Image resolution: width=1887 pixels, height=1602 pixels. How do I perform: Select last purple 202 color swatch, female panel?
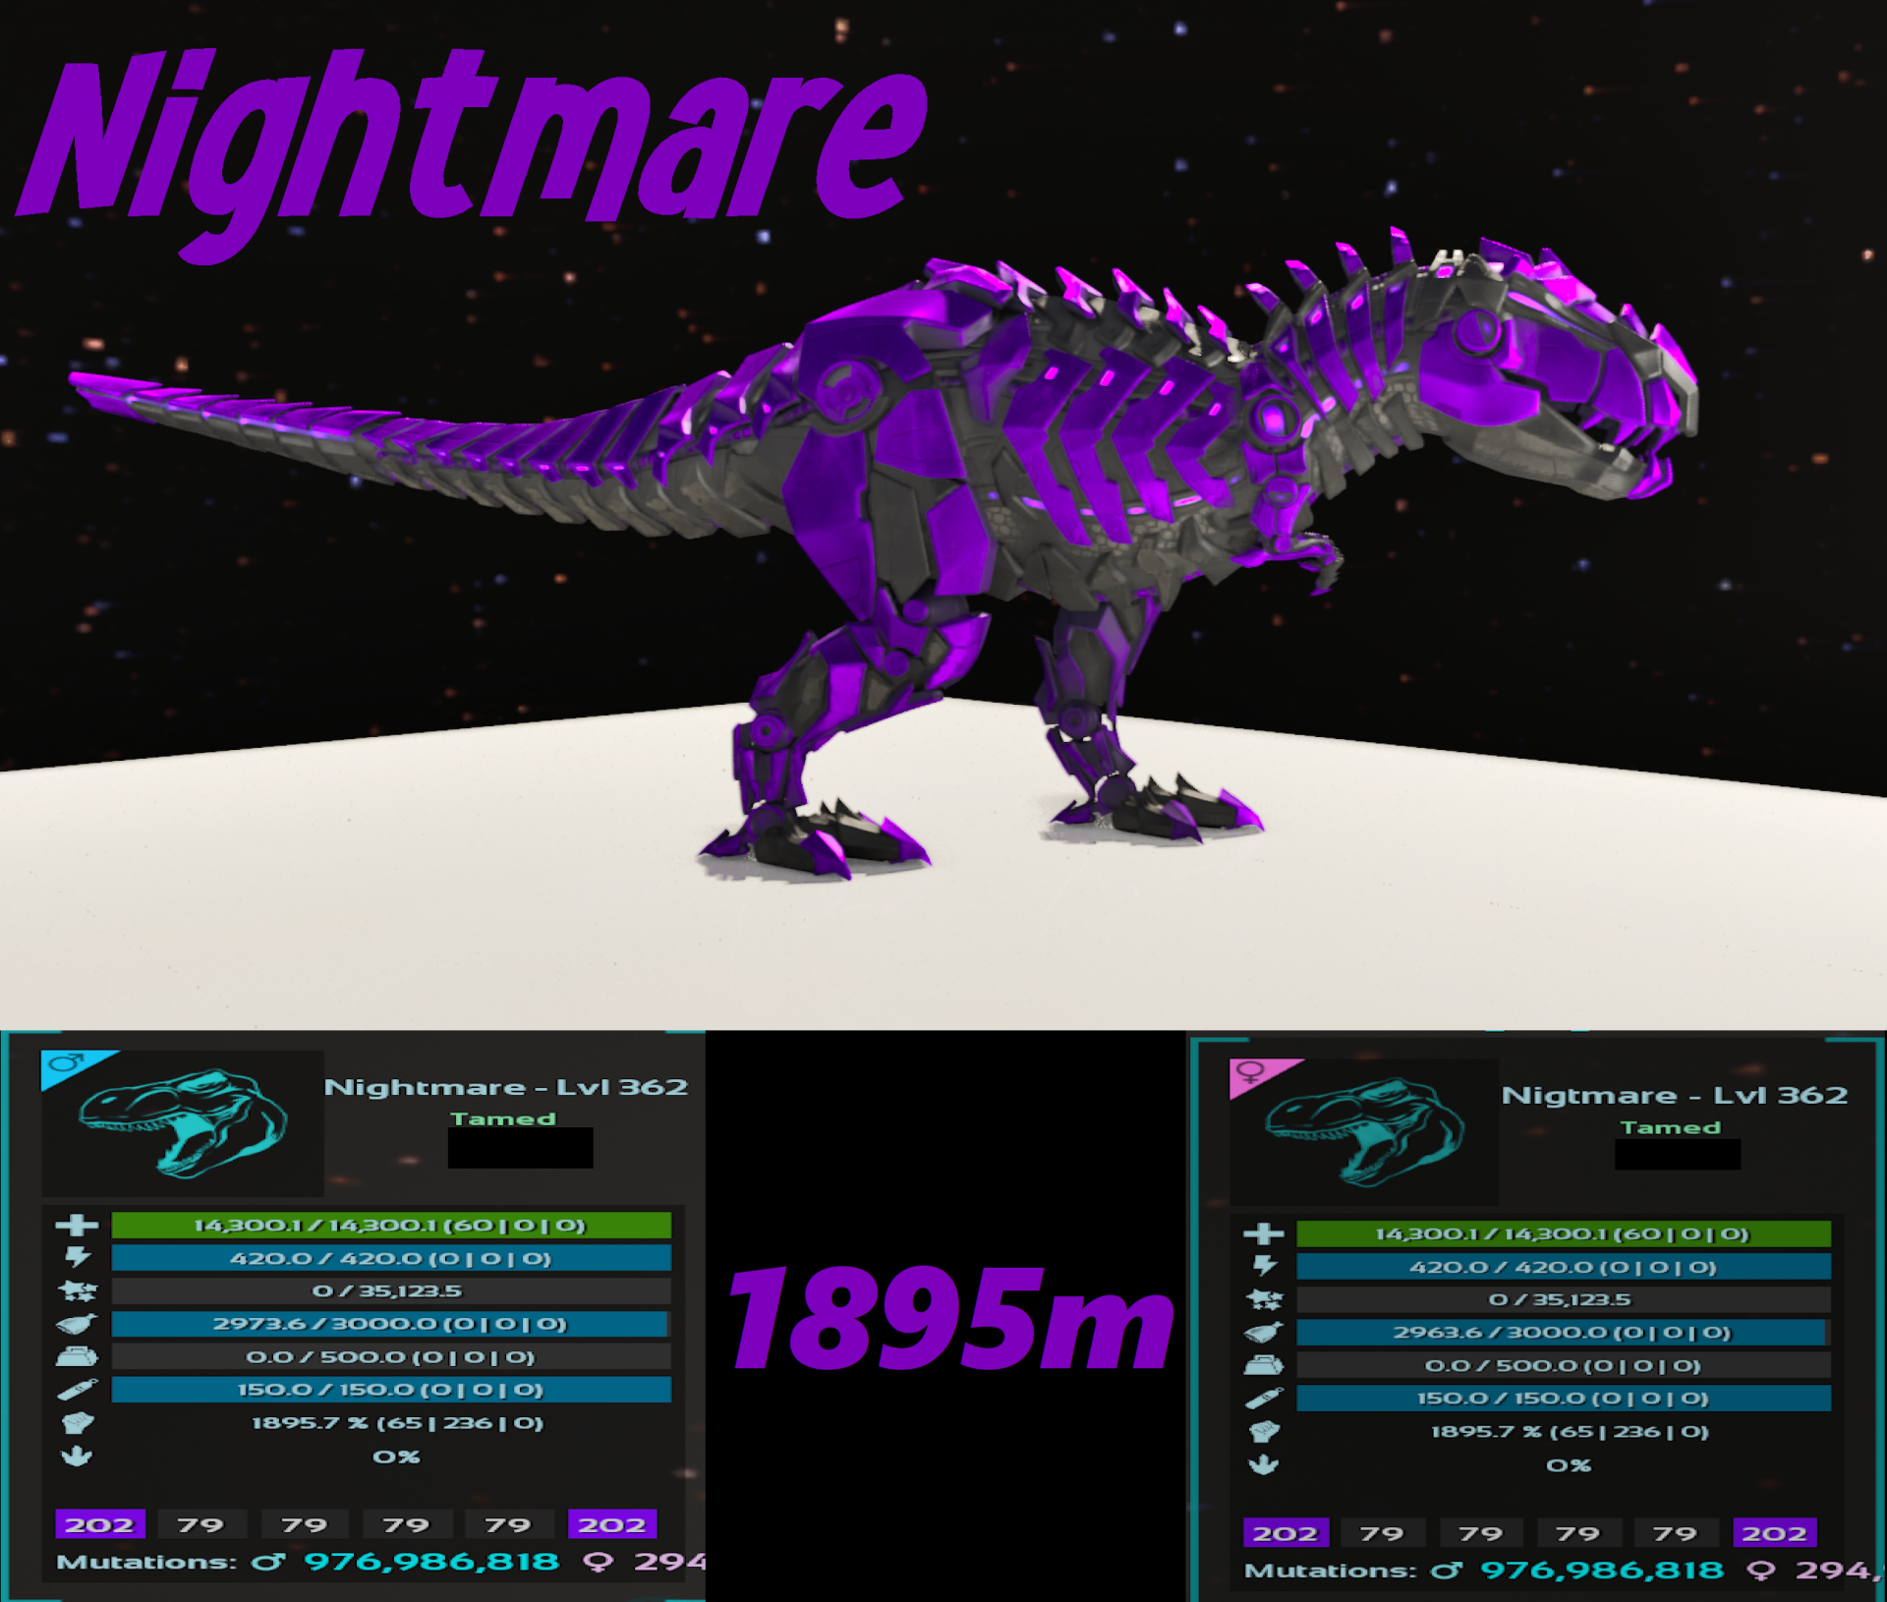pyautogui.click(x=1774, y=1533)
